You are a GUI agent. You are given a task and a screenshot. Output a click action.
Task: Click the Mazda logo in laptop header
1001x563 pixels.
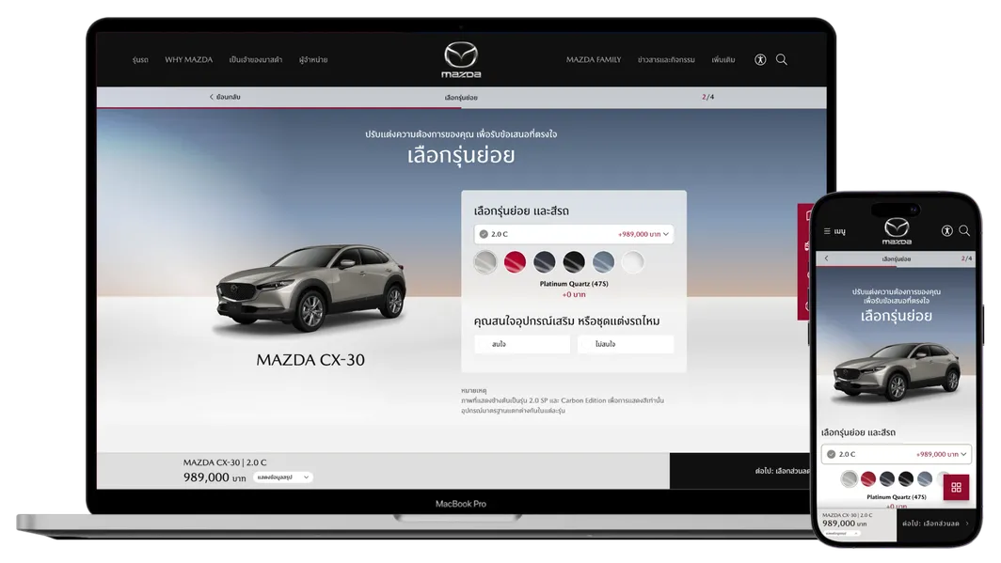[x=461, y=59]
